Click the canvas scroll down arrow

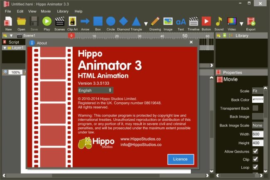point(211,171)
